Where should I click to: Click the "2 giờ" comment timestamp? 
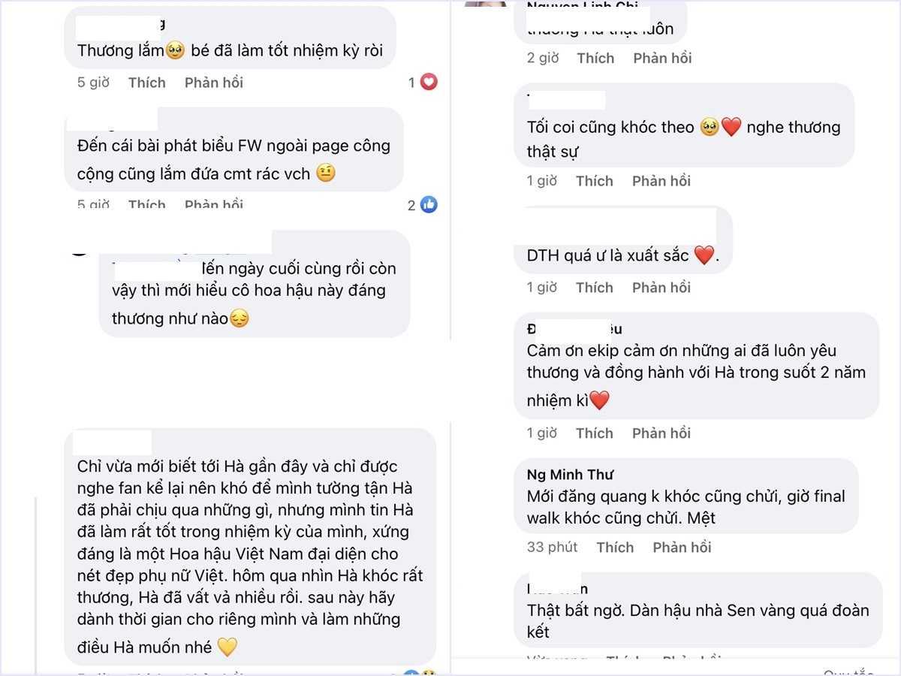click(542, 59)
